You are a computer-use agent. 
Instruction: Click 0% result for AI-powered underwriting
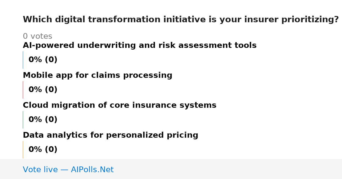pyautogui.click(x=35, y=60)
